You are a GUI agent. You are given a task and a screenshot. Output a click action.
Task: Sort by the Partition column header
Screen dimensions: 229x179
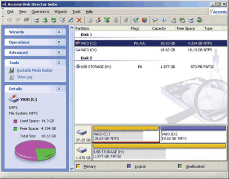click(102, 28)
